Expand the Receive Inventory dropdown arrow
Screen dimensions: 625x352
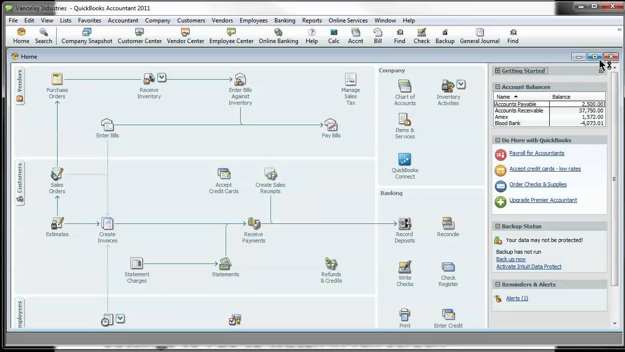(162, 77)
